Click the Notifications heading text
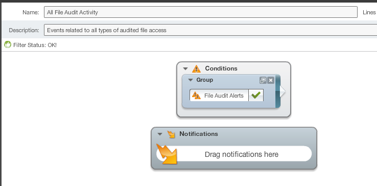The image size is (377, 186). (x=199, y=134)
